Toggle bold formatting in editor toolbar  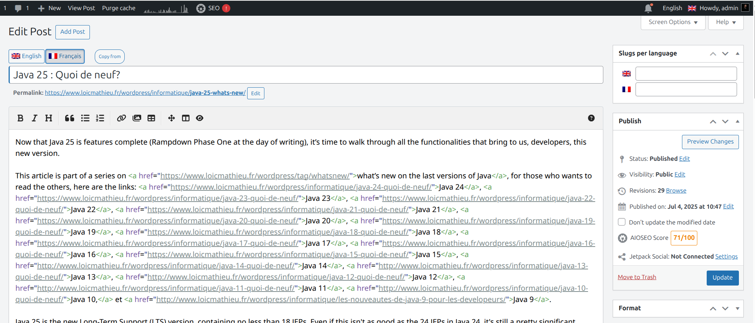[21, 118]
